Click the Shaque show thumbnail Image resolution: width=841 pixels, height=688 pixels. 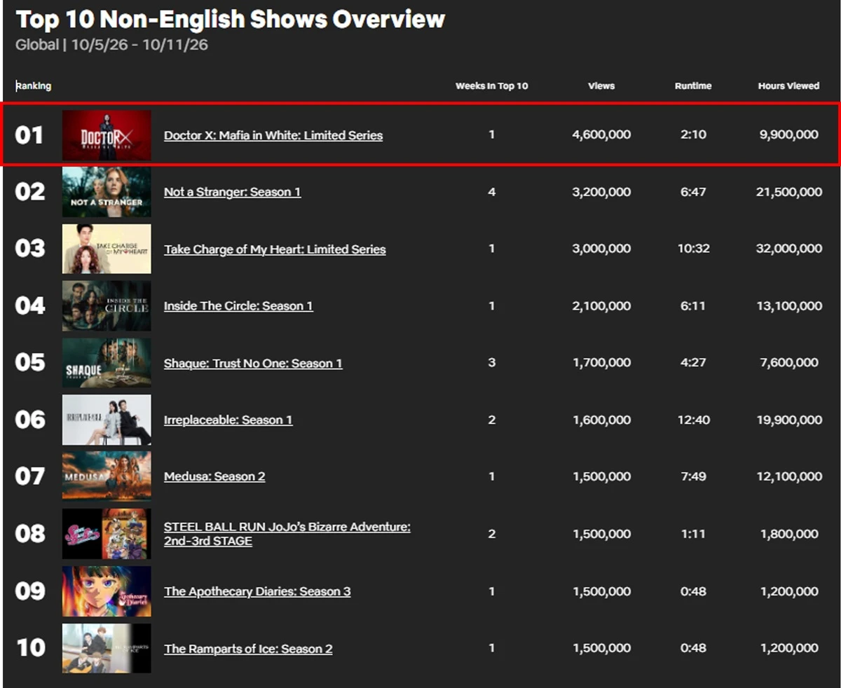[x=107, y=363]
